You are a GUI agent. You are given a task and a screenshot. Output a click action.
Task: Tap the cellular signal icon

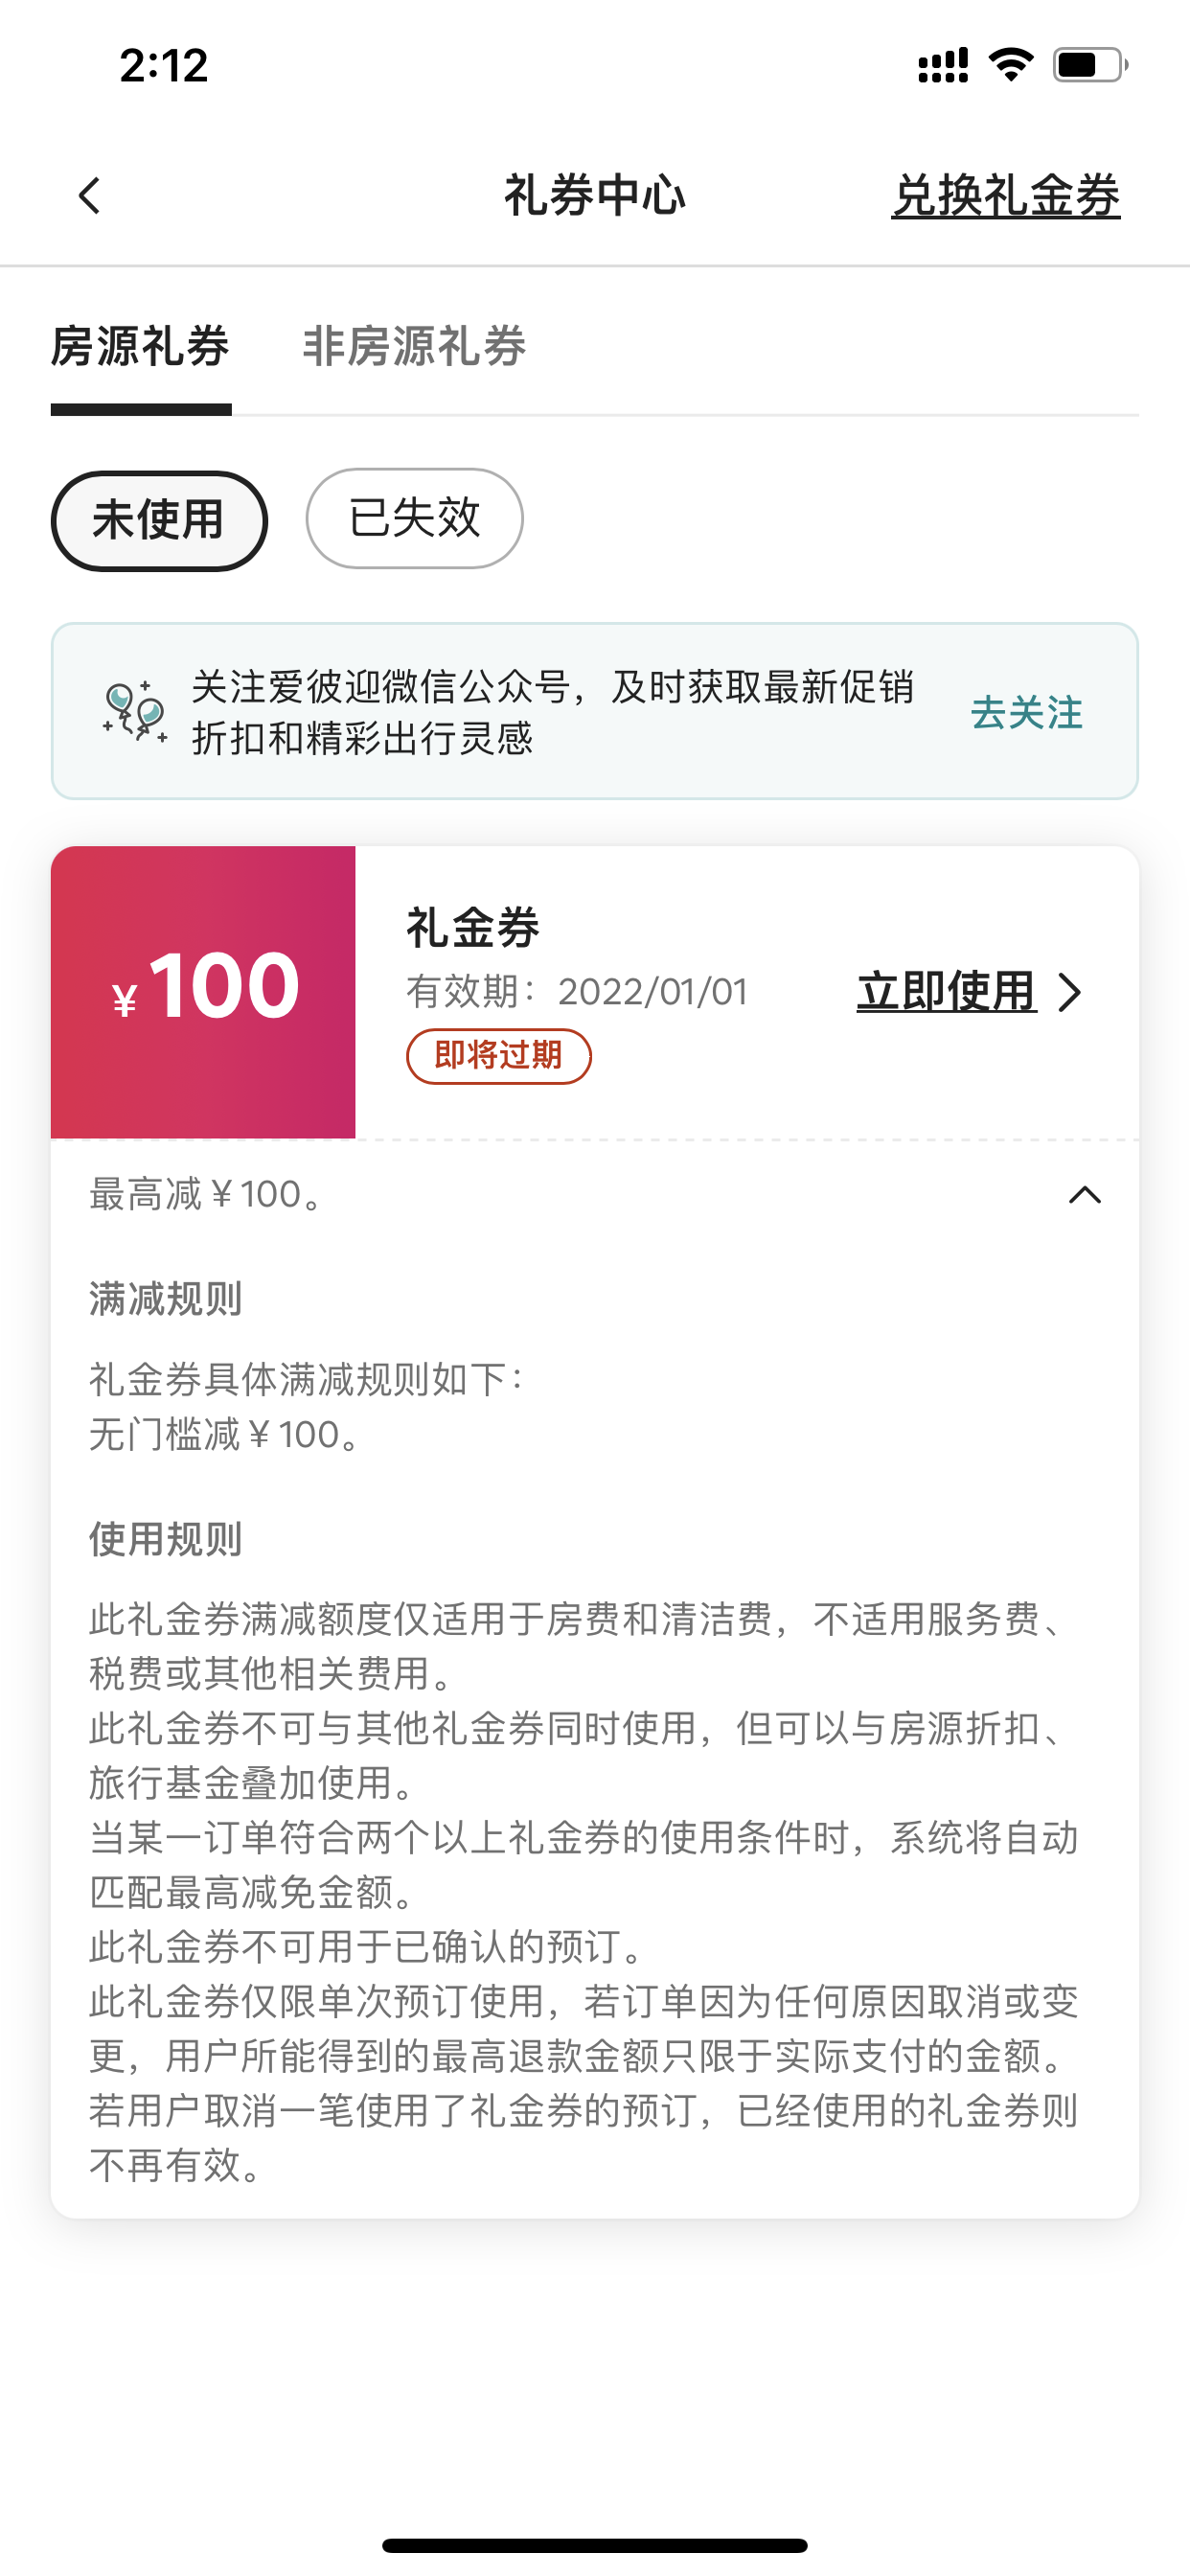[943, 65]
